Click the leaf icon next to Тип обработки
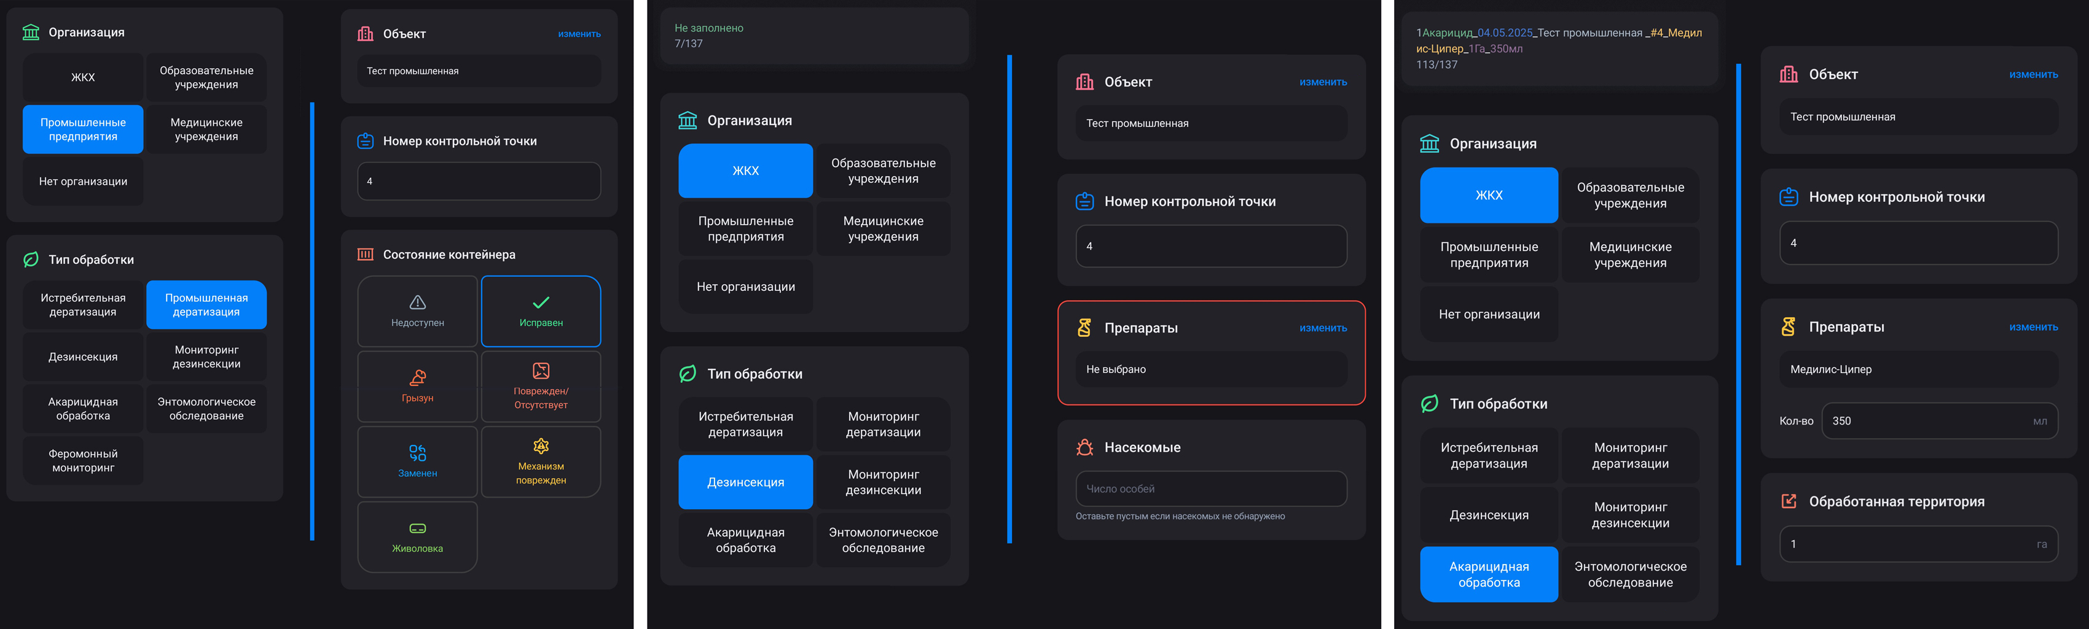This screenshot has height=629, width=2089. (x=29, y=260)
